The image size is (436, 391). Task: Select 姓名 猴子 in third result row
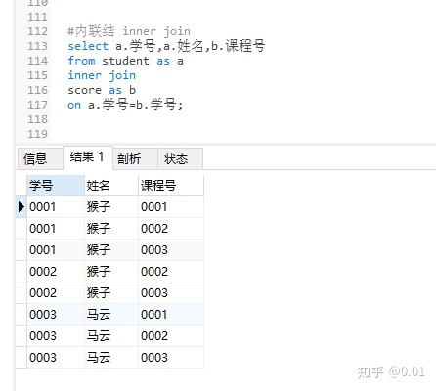click(111, 250)
